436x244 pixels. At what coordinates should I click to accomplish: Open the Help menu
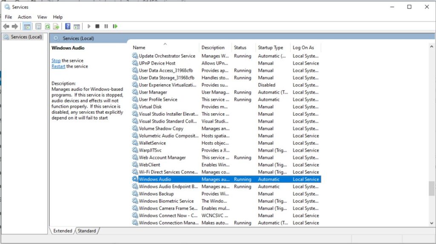[57, 17]
